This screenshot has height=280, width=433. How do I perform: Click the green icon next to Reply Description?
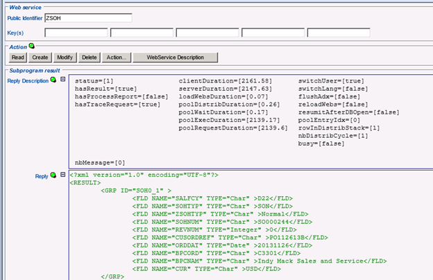(53, 81)
